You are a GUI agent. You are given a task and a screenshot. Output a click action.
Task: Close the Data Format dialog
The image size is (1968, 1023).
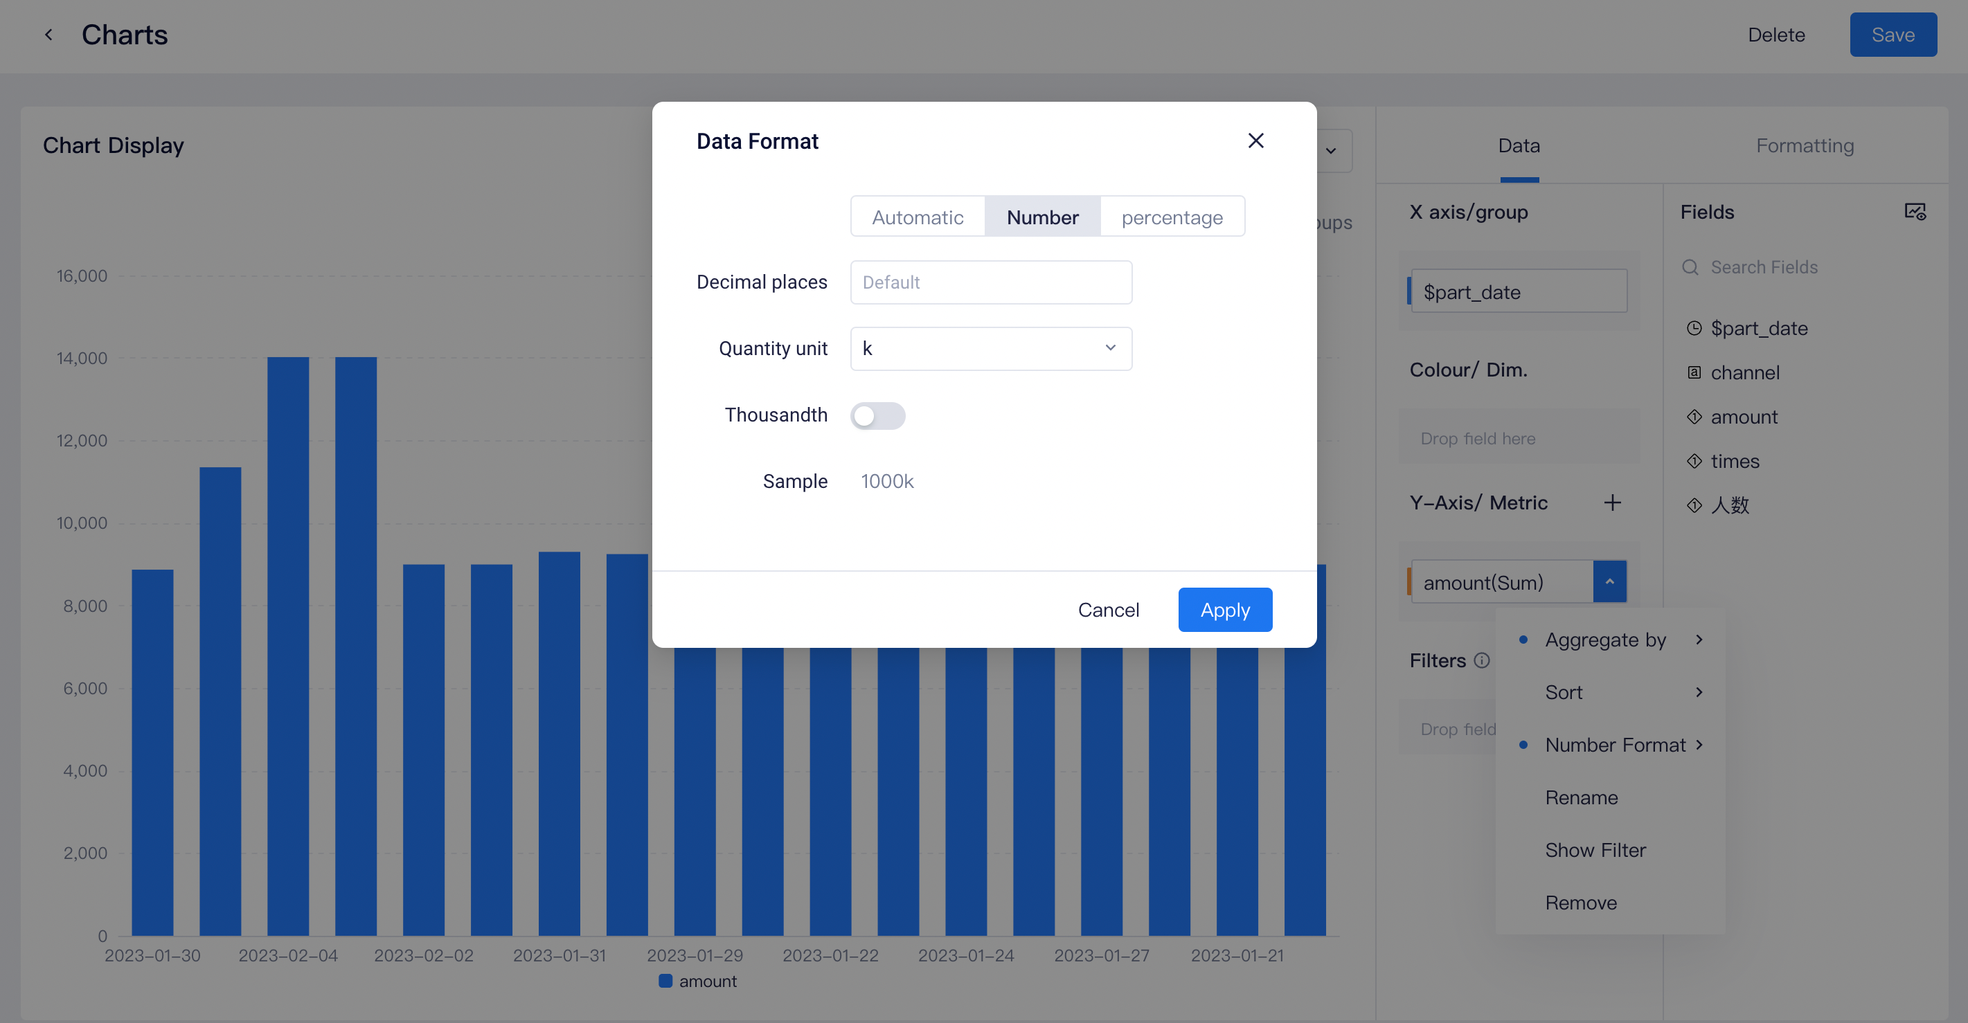tap(1255, 141)
